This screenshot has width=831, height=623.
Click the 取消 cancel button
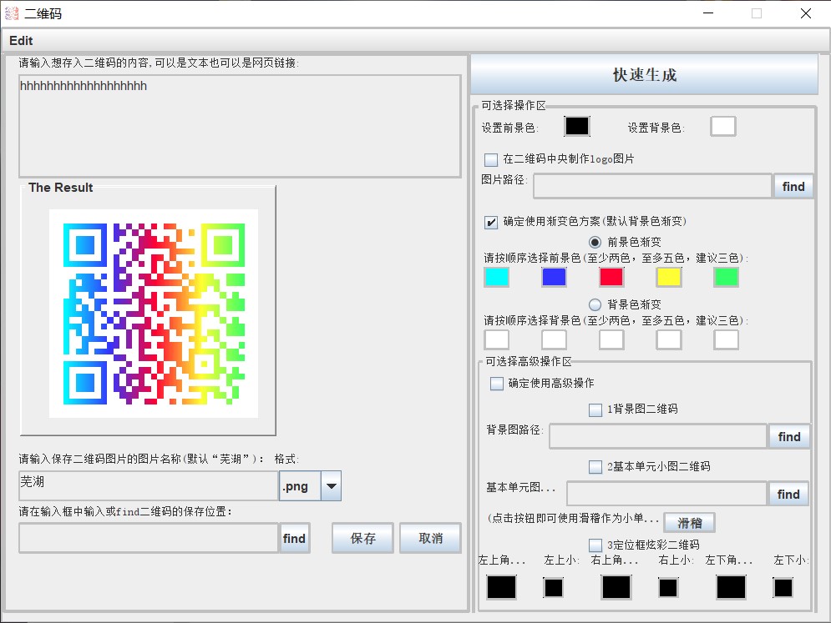pos(430,538)
